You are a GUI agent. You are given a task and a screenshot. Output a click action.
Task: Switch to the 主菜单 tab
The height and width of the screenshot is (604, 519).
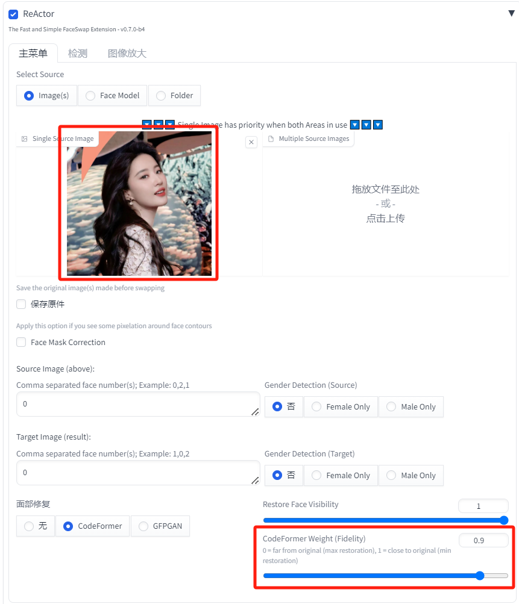pos(33,53)
